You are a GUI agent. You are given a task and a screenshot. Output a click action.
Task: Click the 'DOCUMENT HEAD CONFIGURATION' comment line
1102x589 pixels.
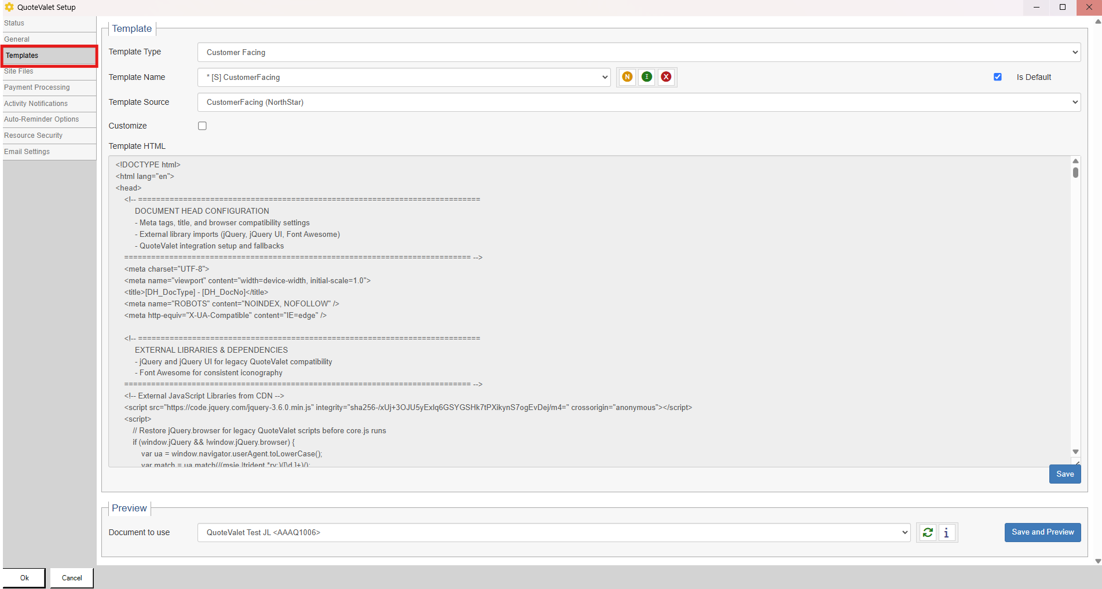[x=202, y=211]
